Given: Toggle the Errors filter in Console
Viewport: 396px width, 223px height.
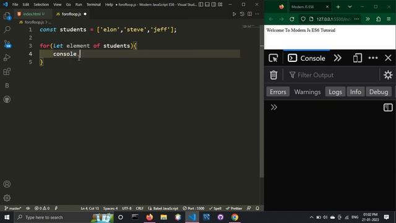Looking at the screenshot, I should point(278,92).
